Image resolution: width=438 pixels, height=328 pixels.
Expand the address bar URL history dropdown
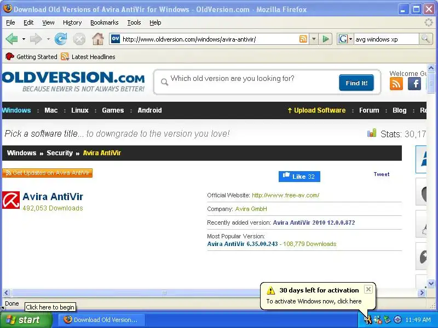coord(314,39)
